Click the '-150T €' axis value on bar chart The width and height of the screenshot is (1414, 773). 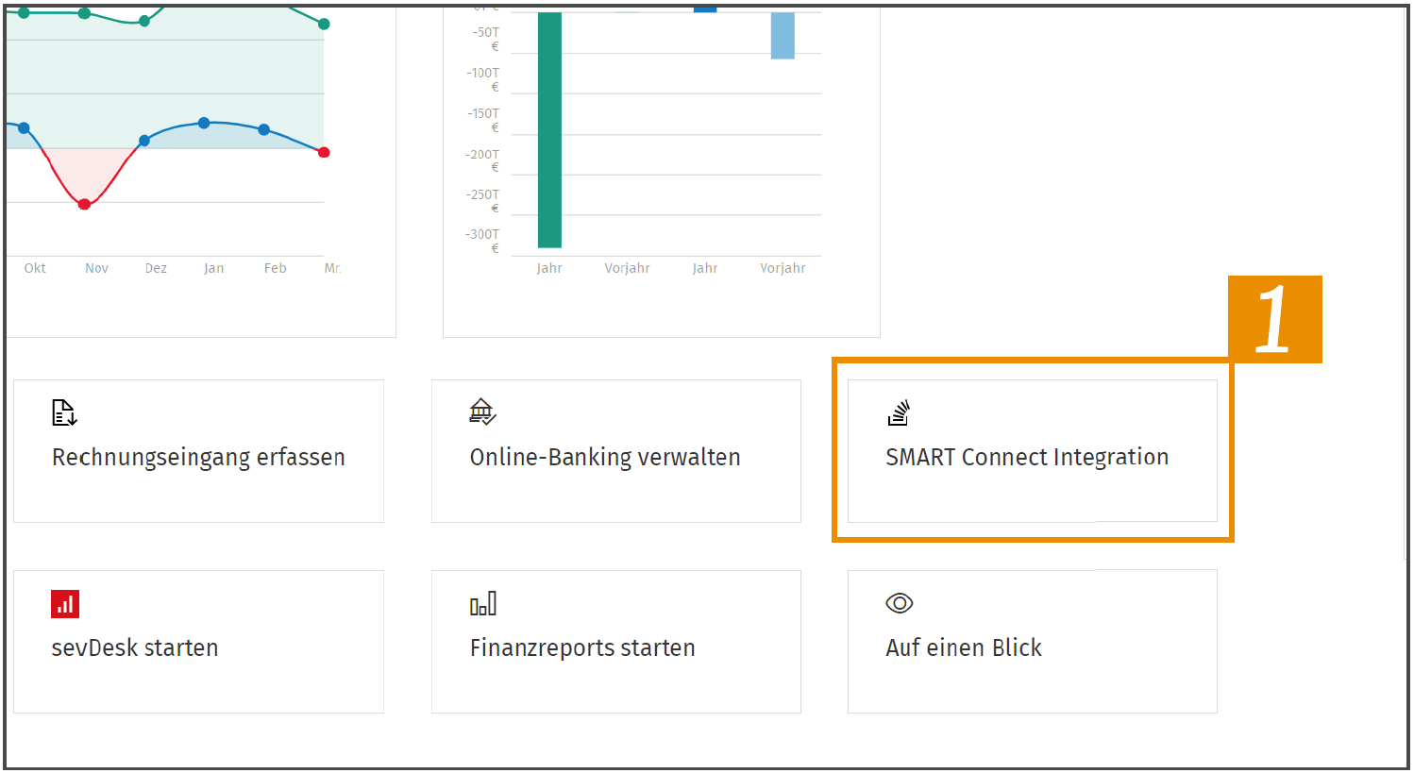(x=483, y=120)
